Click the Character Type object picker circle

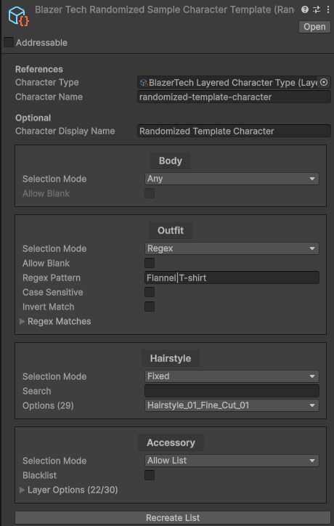pos(324,82)
